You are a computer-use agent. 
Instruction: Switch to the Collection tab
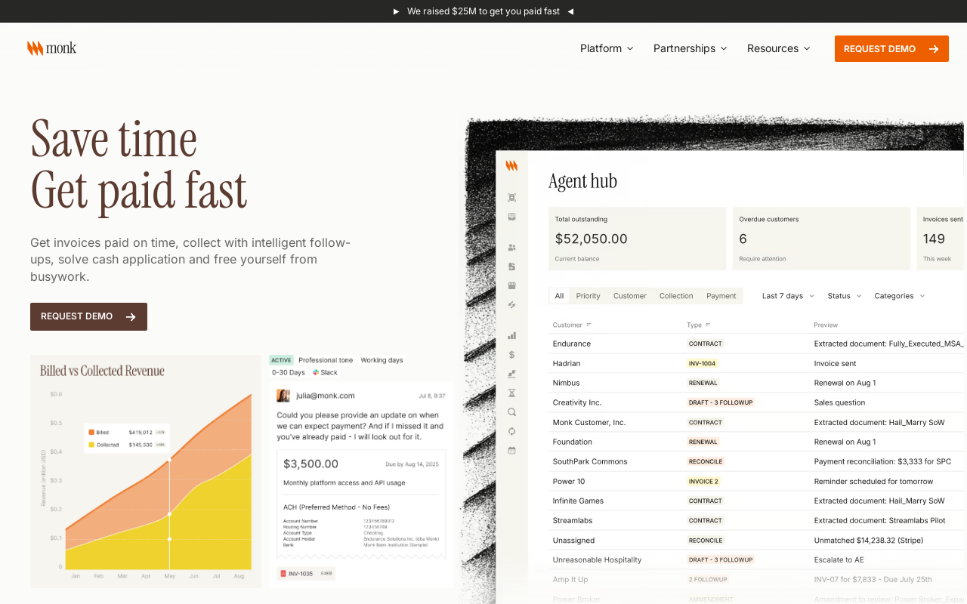676,296
